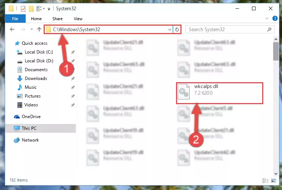The height and width of the screenshot is (190, 282).
Task: Click the Quick access star icon
Action: click(17, 43)
